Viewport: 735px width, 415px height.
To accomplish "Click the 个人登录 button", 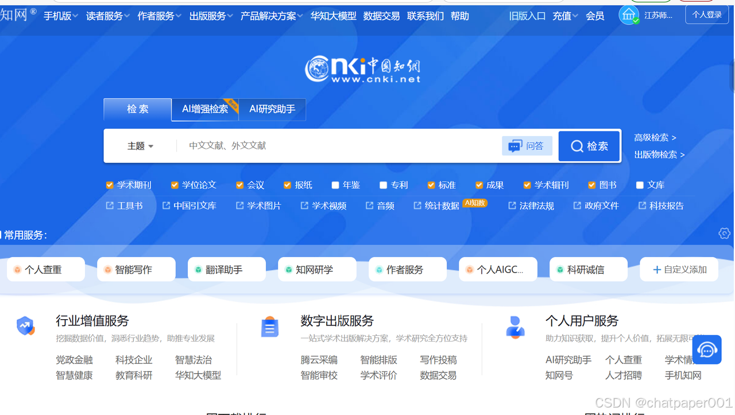I will point(707,15).
